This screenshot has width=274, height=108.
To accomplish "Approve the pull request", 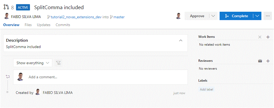I will pyautogui.click(x=197, y=16).
